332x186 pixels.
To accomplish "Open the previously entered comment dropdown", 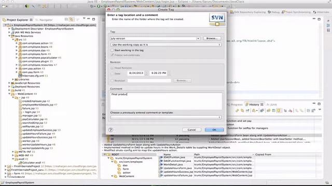I will pyautogui.click(x=166, y=117).
